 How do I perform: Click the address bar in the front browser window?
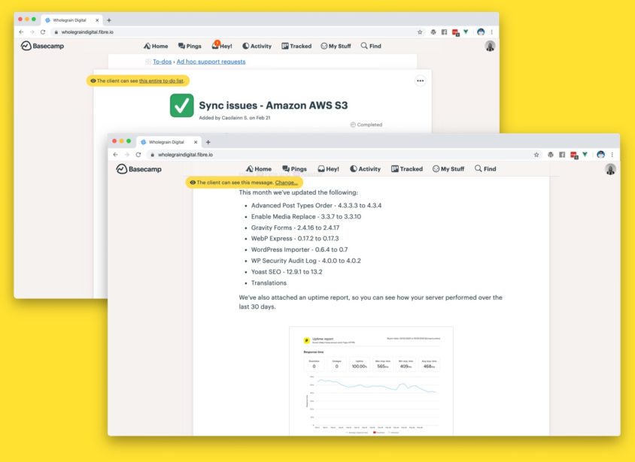tap(340, 155)
